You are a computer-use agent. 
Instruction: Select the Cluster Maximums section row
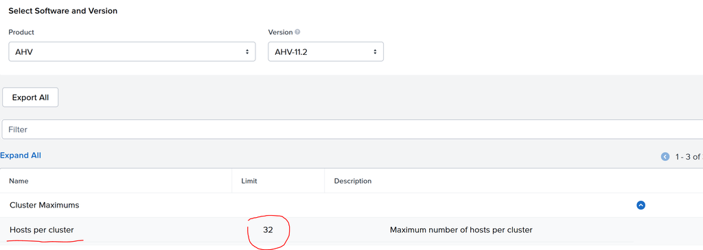[351, 205]
